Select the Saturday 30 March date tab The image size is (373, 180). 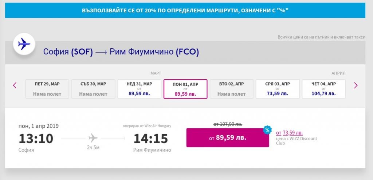[x=93, y=89]
